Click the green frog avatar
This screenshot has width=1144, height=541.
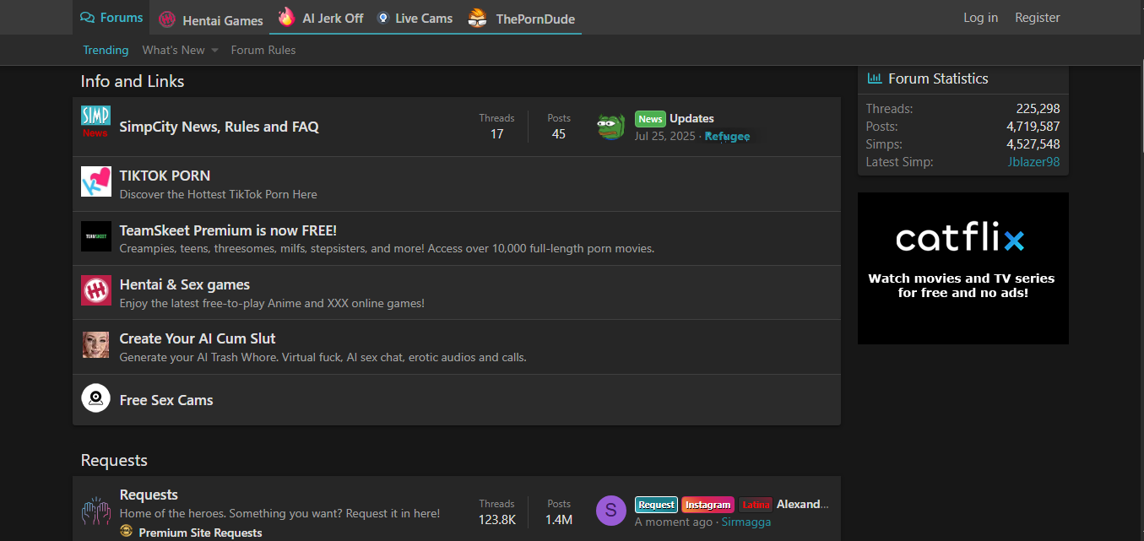point(610,127)
